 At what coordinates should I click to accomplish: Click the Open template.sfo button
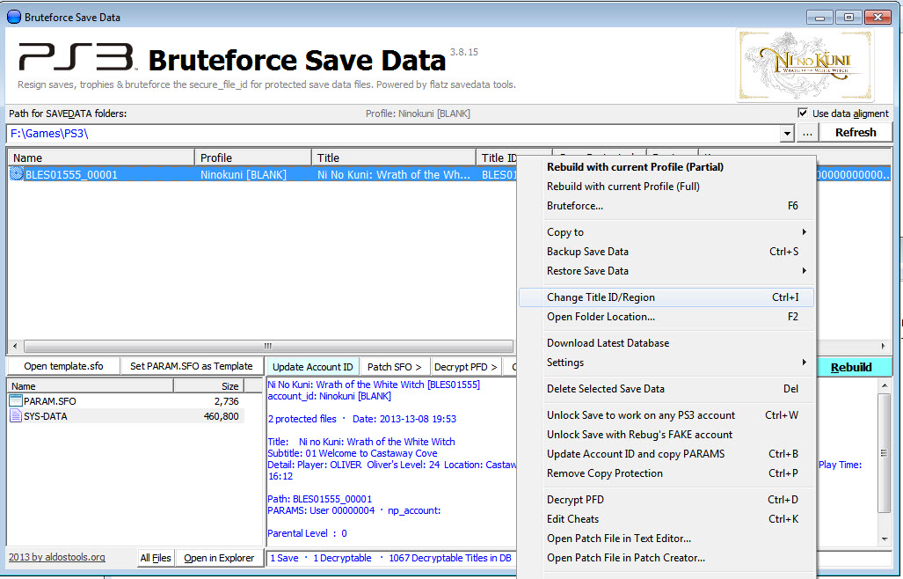(x=63, y=366)
